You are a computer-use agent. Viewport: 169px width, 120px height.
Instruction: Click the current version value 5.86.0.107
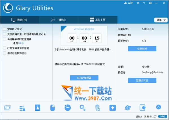pos(148,29)
